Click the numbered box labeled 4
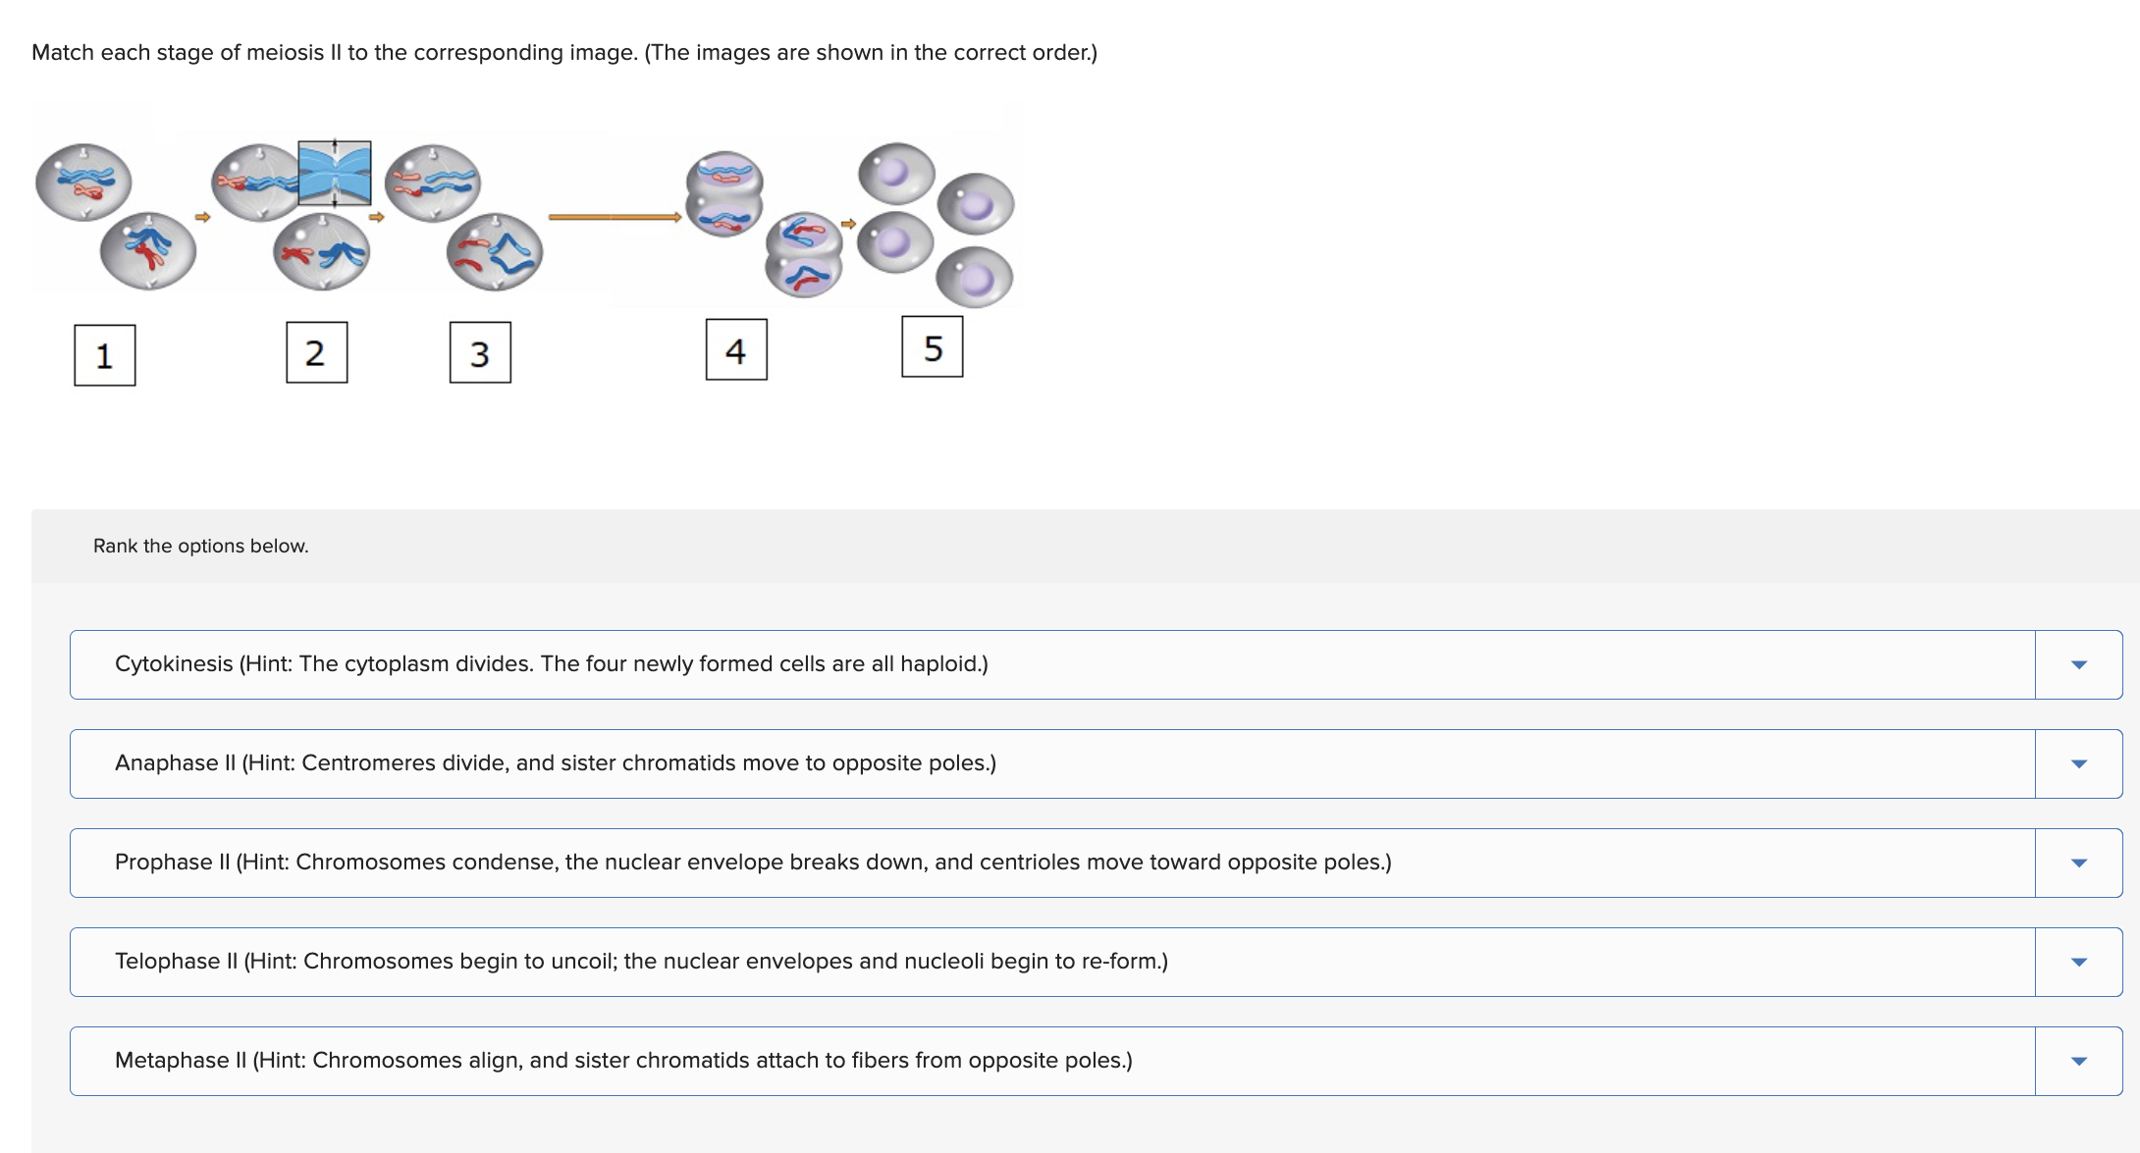This screenshot has width=2140, height=1153. click(735, 350)
